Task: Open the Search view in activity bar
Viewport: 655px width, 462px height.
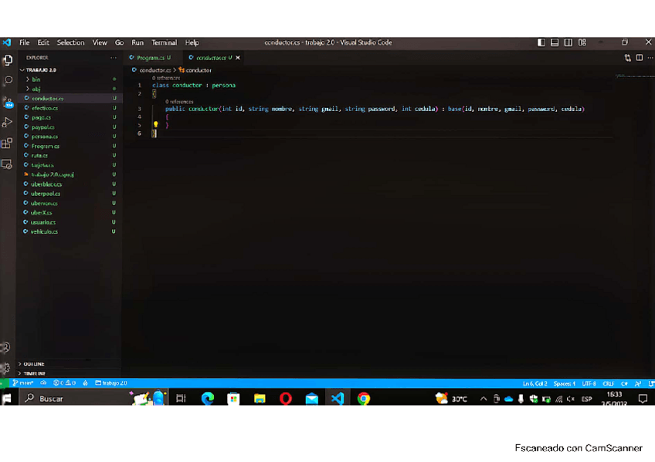Action: pos(7,80)
